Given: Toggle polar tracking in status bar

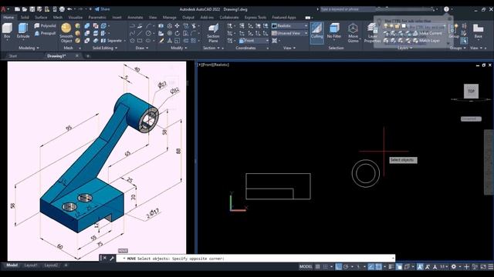Looking at the screenshot, I should point(346,267).
